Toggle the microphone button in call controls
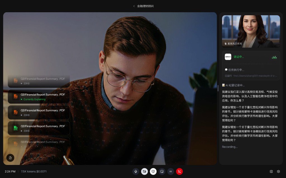This screenshot has height=178, width=286. pos(136,172)
